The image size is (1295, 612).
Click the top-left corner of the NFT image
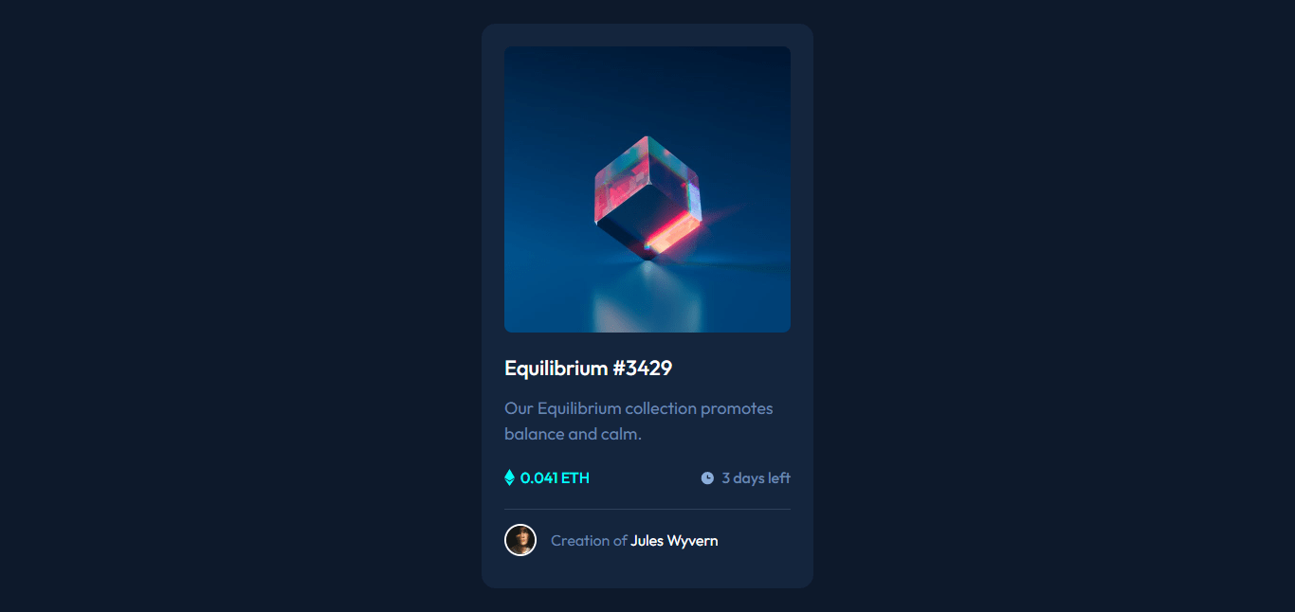tap(512, 54)
